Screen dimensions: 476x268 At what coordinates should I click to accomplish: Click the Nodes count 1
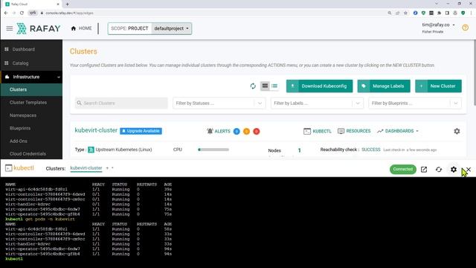299,150
